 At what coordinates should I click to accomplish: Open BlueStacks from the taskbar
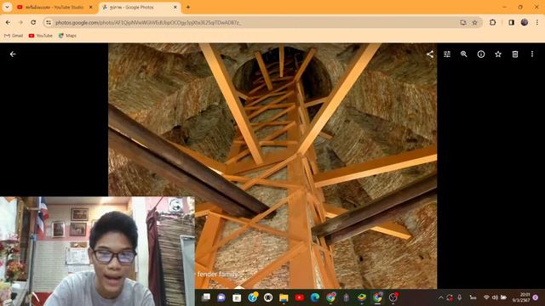point(362,297)
